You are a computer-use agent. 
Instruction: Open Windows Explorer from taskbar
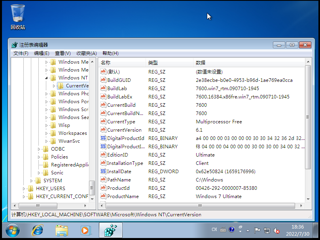[x=62, y=231]
